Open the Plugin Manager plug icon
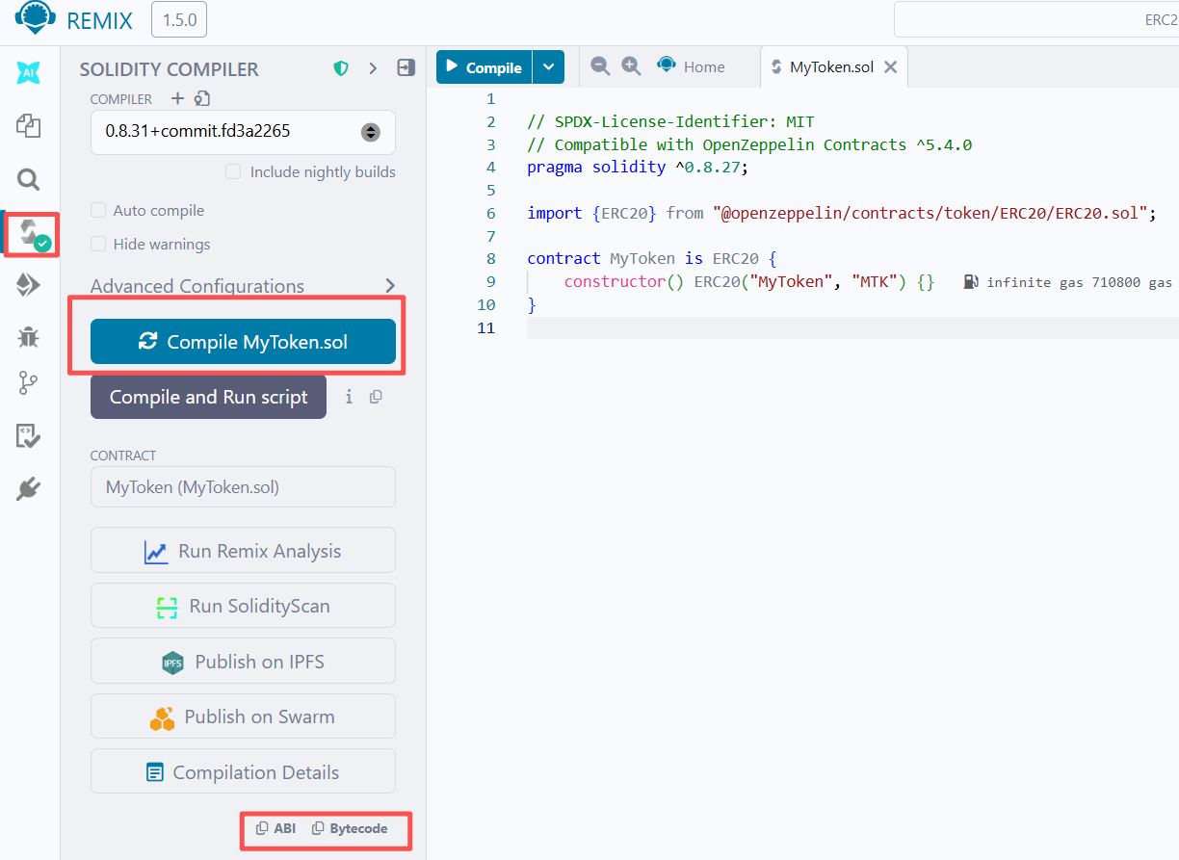 pos(29,489)
